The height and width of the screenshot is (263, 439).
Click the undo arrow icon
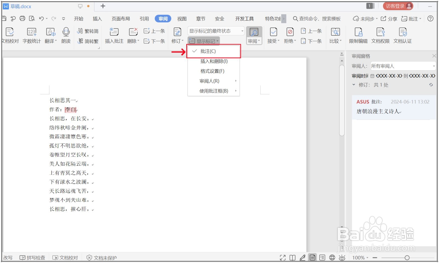tap(41, 18)
